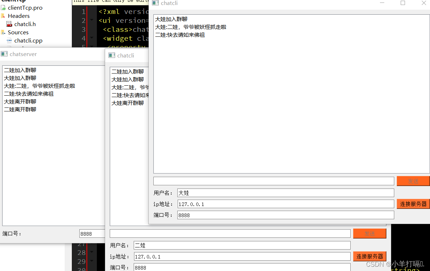Screen dimensions: 430x271
Task: Click line number 3 in the editor gutter
Action: pos(84,29)
